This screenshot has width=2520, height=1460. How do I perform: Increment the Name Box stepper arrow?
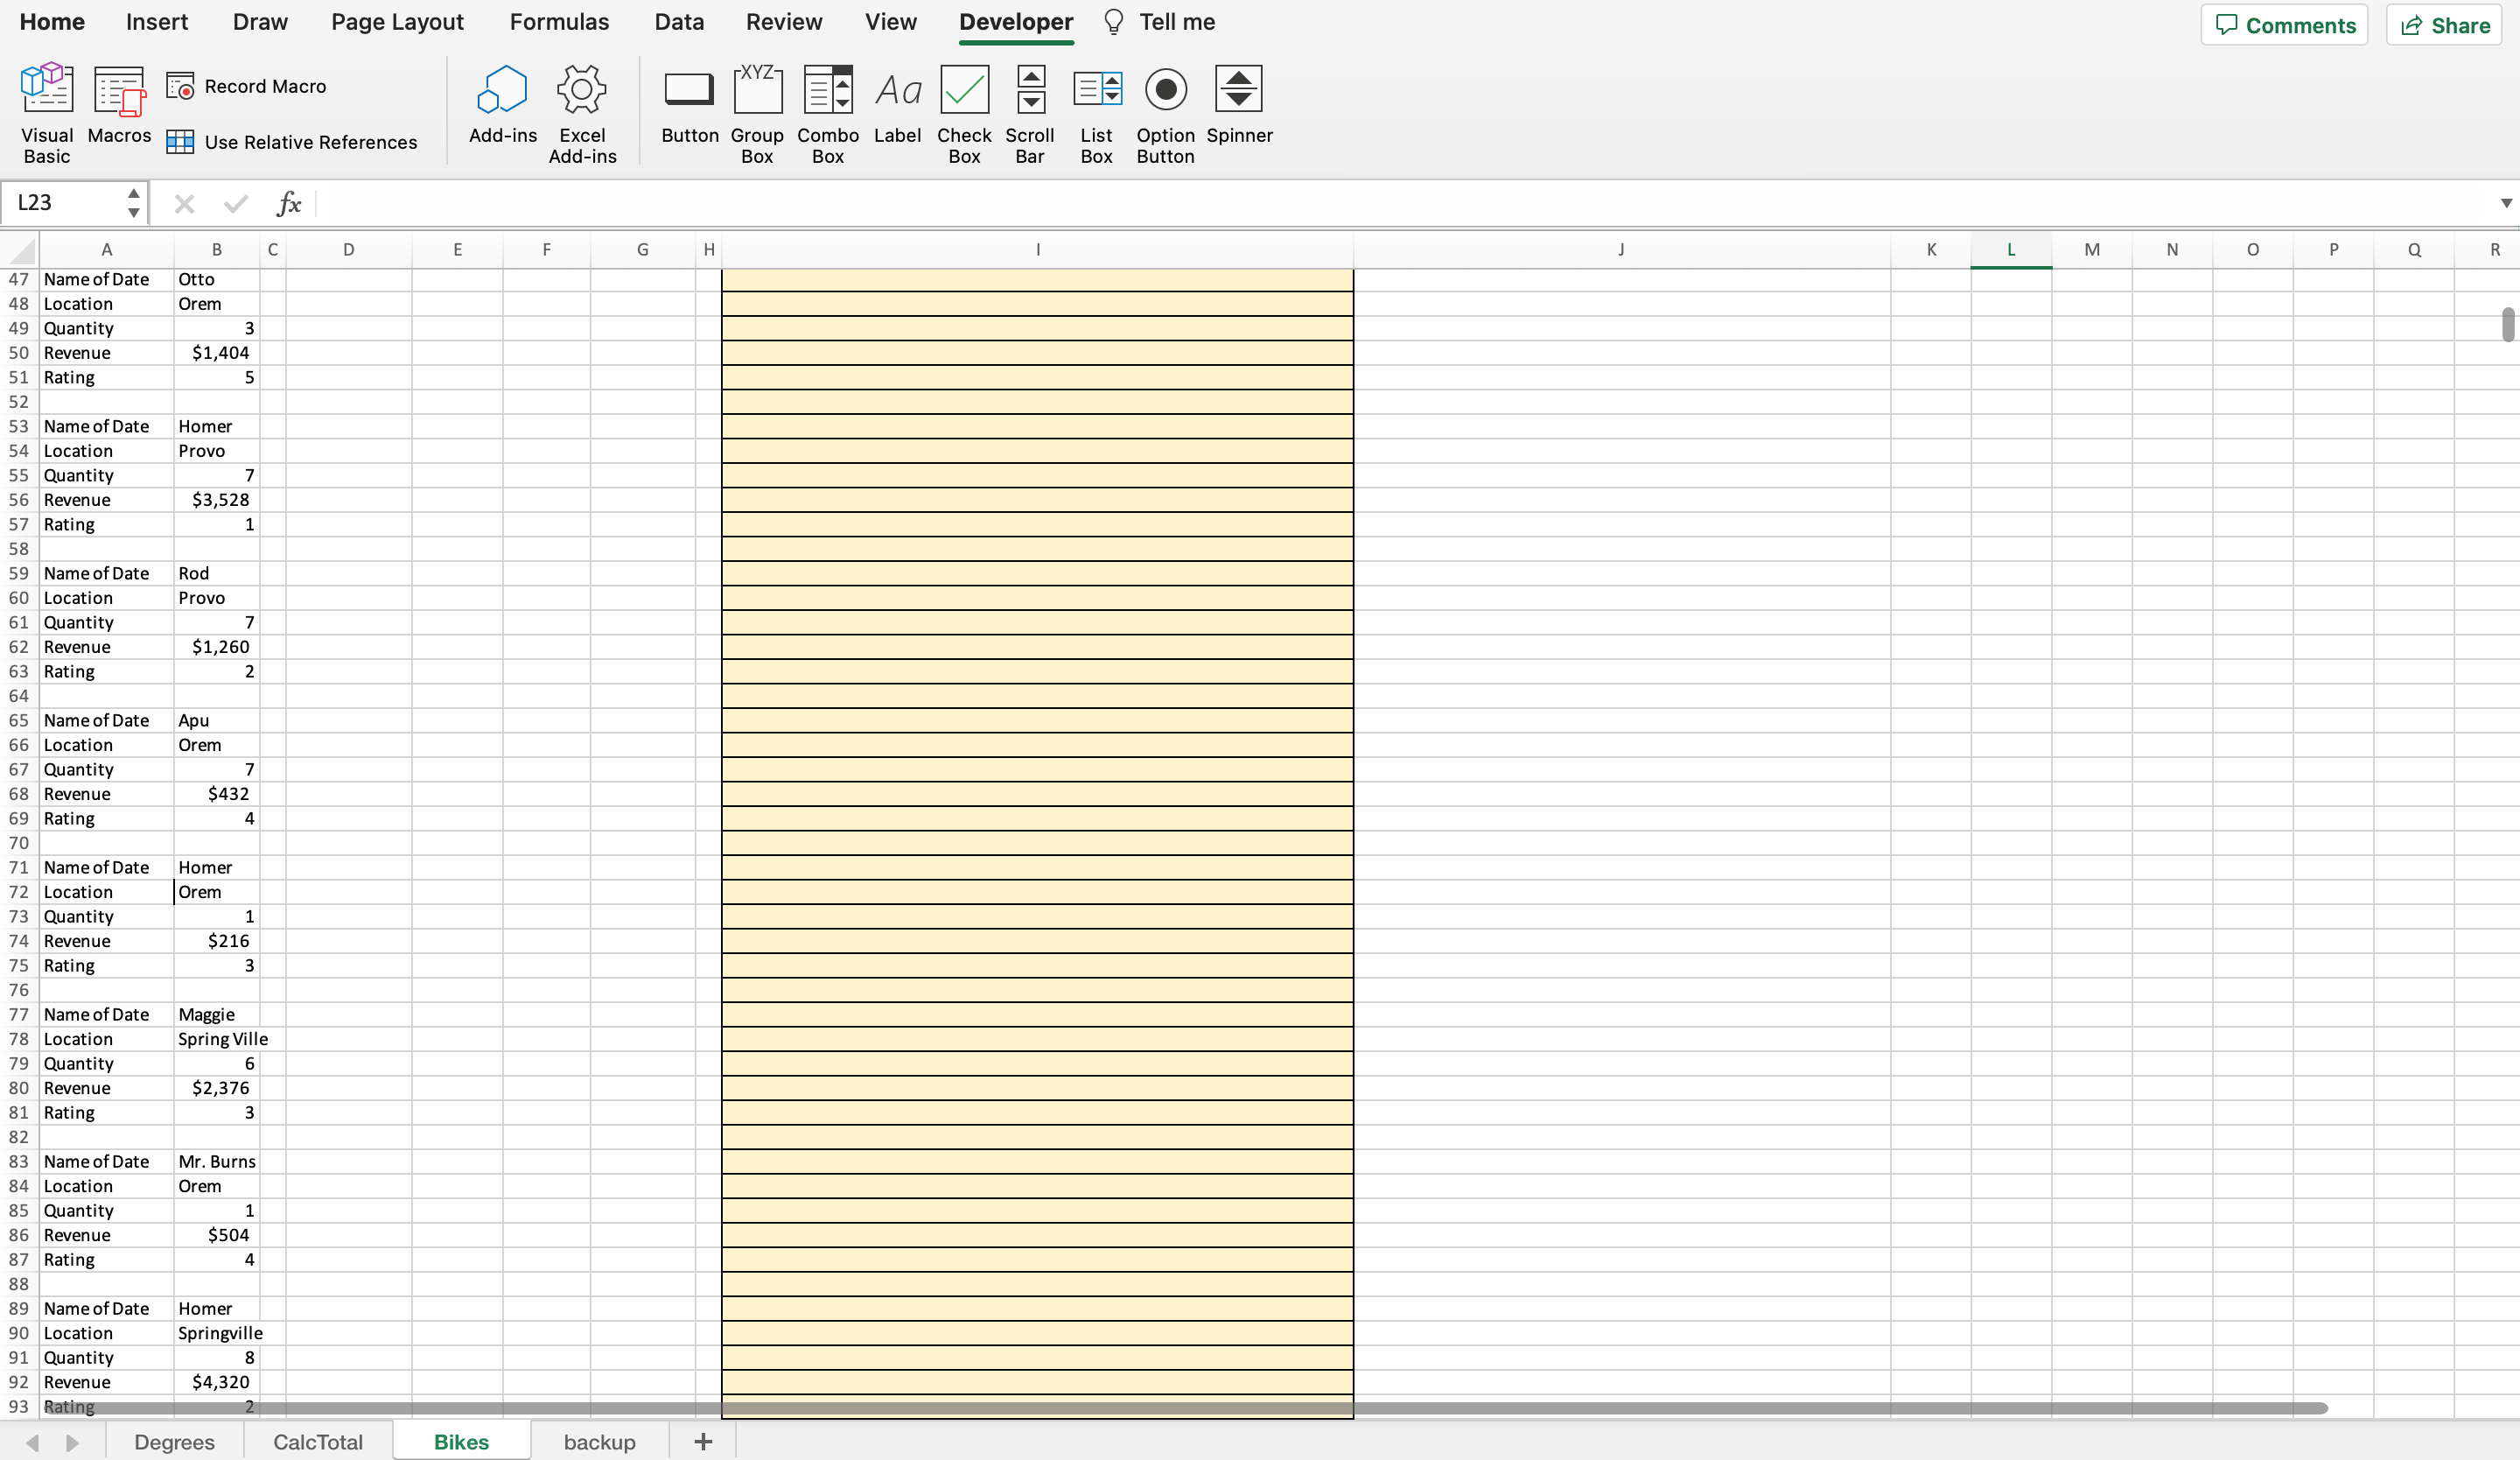[133, 193]
